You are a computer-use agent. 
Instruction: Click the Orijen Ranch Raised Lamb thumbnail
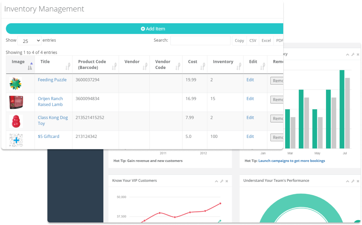pos(16,102)
